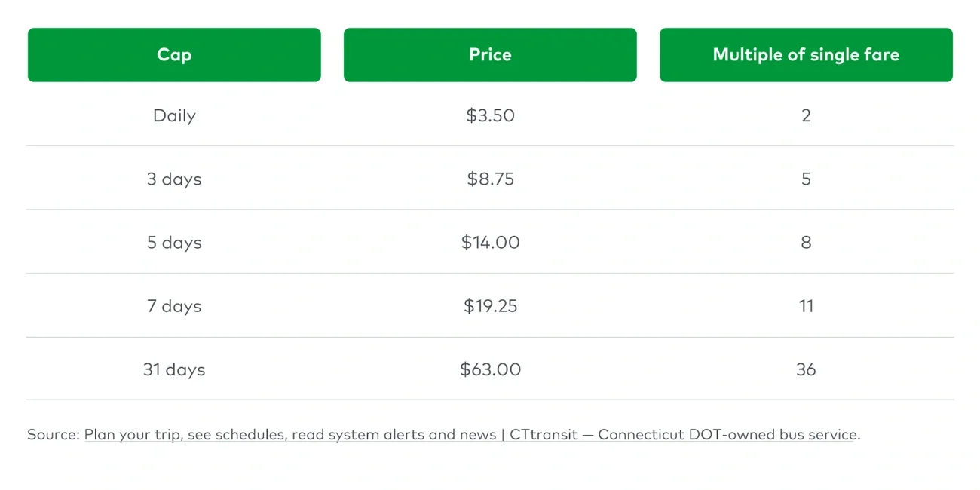Click the $8.75 price cell

(490, 179)
